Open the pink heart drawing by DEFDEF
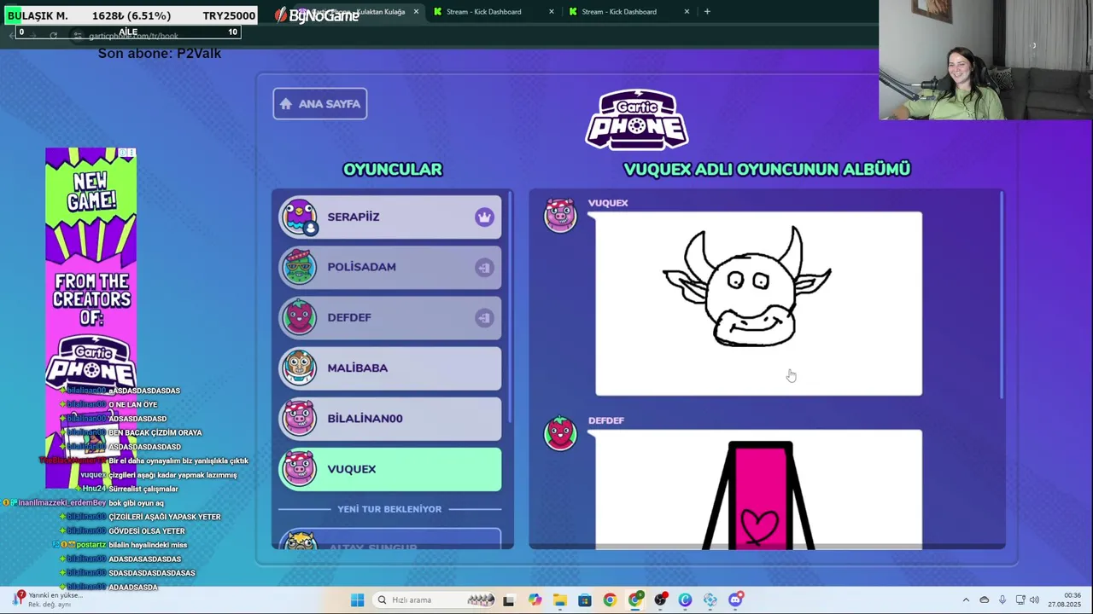The image size is (1093, 614). point(758,489)
